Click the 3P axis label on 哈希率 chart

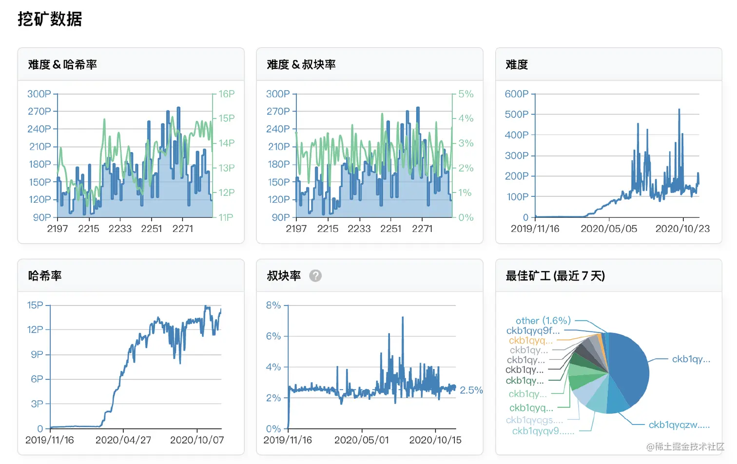pos(37,404)
